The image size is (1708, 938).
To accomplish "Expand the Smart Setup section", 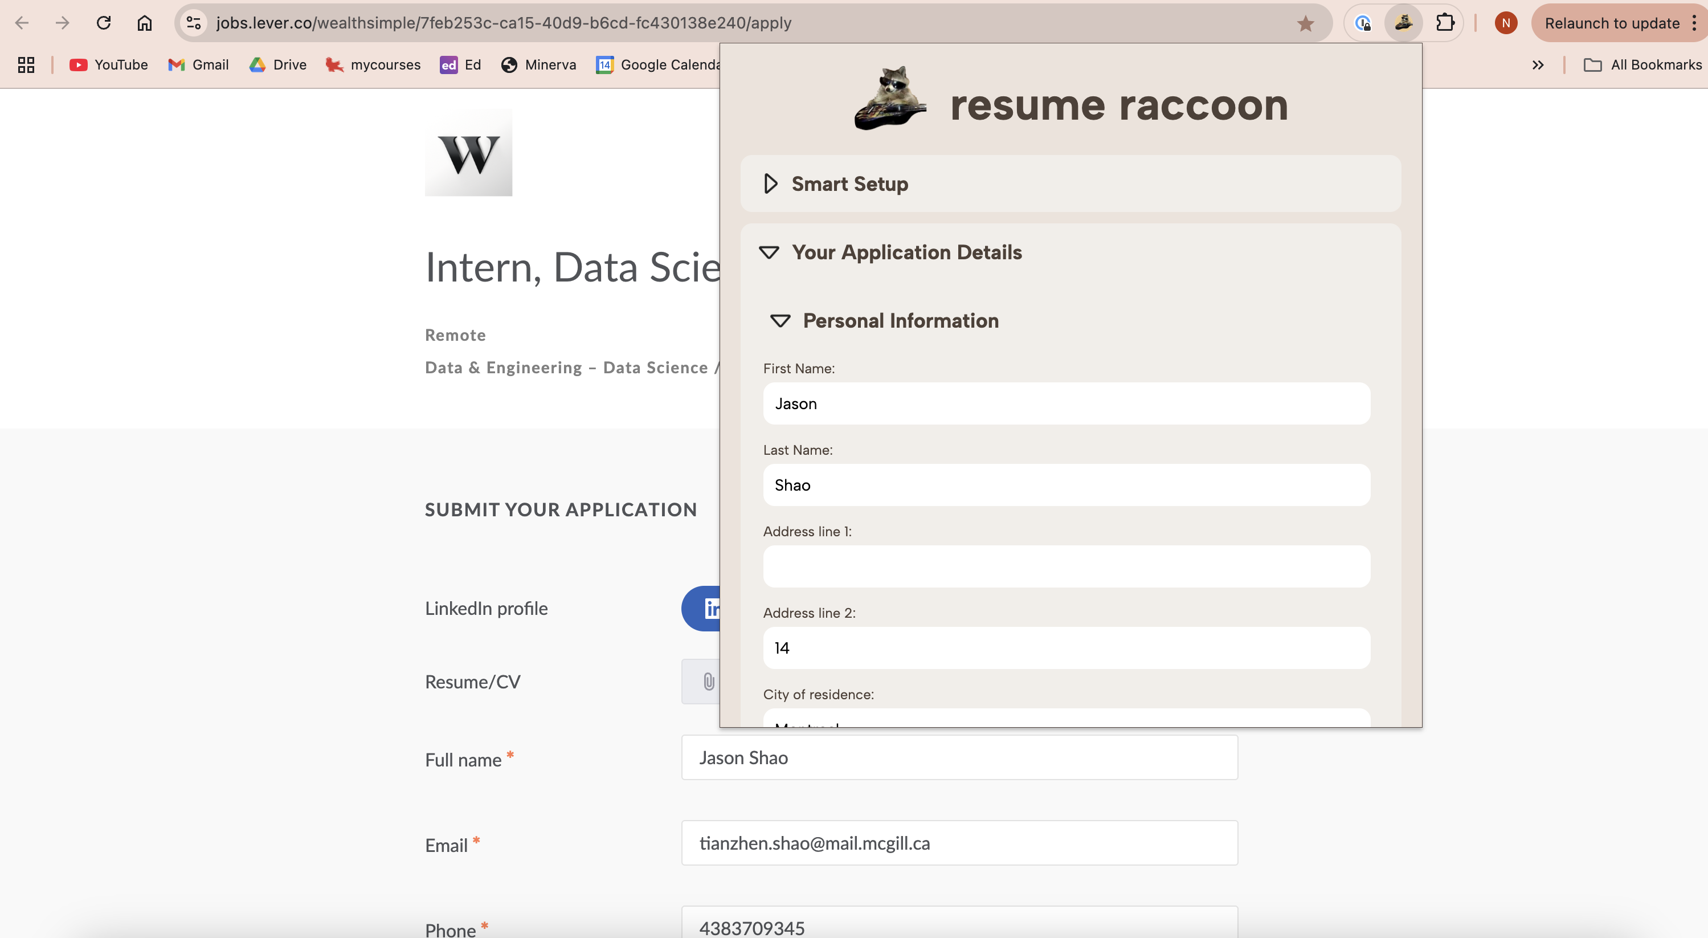I will coord(770,183).
